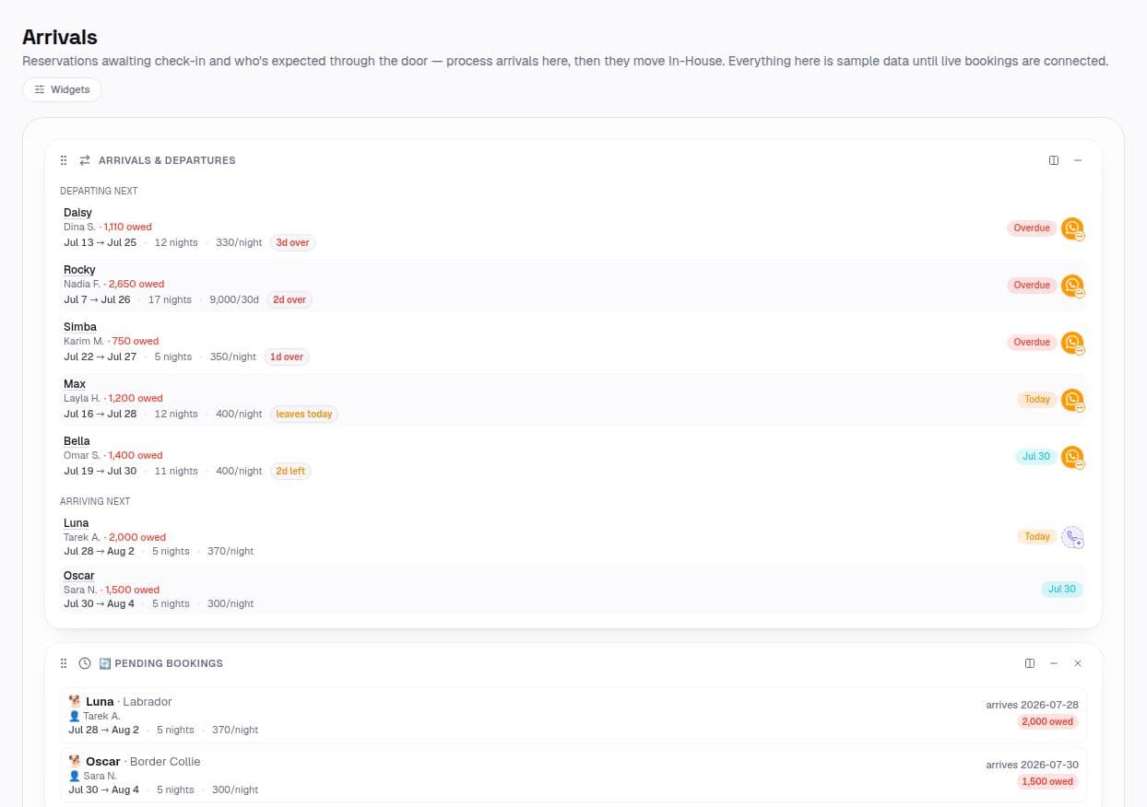
Task: Click the refresh icon beside Pending Bookings title
Action: (105, 663)
